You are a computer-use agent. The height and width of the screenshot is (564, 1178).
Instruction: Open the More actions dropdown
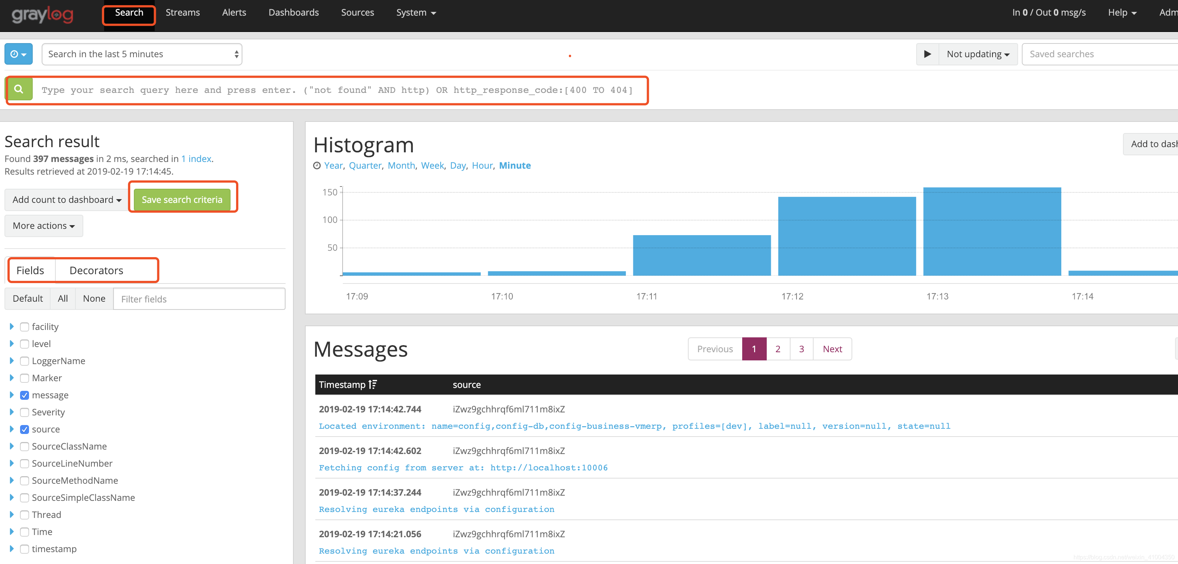(44, 226)
